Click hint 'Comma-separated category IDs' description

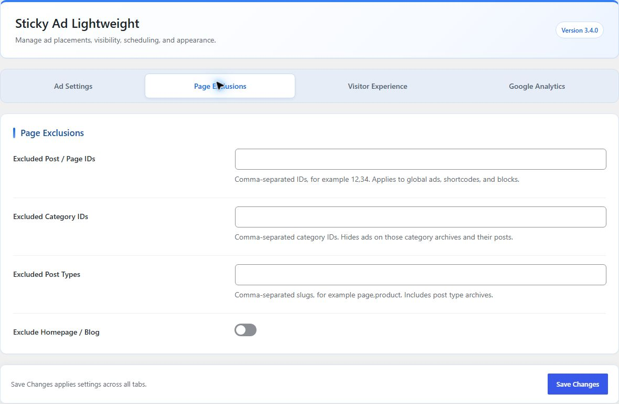(x=373, y=237)
